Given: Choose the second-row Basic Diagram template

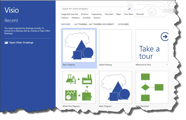Looking at the screenshot, I should 115,87.
